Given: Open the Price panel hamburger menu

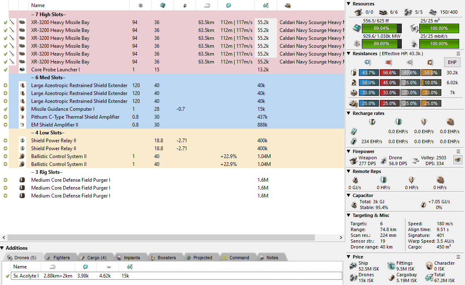Looking at the screenshot, I should [x=458, y=257].
